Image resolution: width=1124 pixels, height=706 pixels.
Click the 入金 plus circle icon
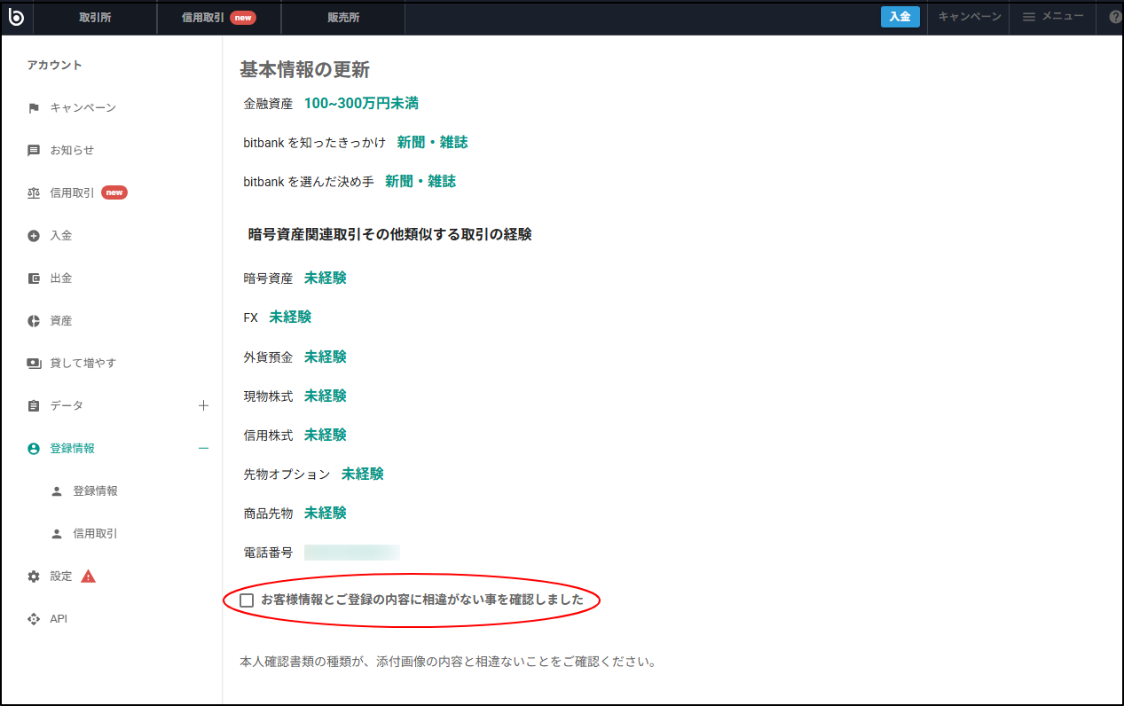pos(34,236)
